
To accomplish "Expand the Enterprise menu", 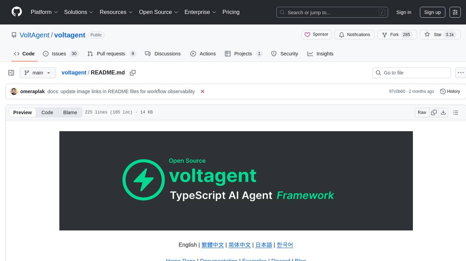I will click(200, 12).
